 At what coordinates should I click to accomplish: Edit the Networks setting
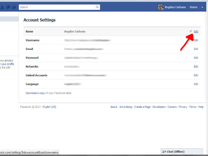196,67
